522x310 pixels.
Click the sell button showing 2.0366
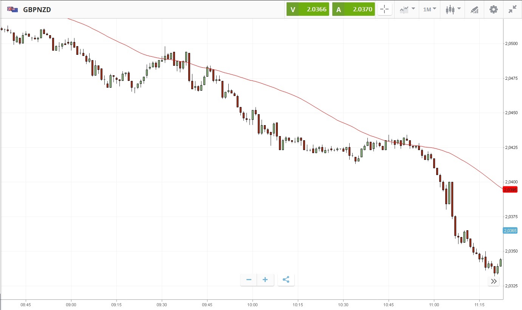[x=307, y=9]
